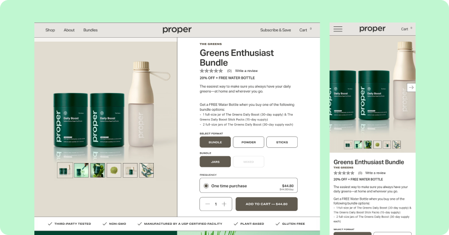Image resolution: width=449 pixels, height=235 pixels.
Task: Open the mobile hamburger menu
Action: (x=338, y=29)
